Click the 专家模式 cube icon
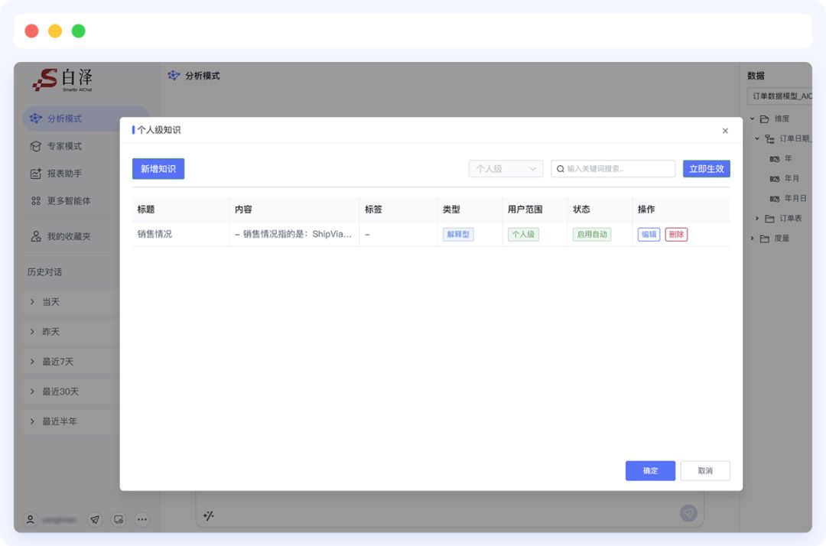This screenshot has width=826, height=546. point(36,146)
